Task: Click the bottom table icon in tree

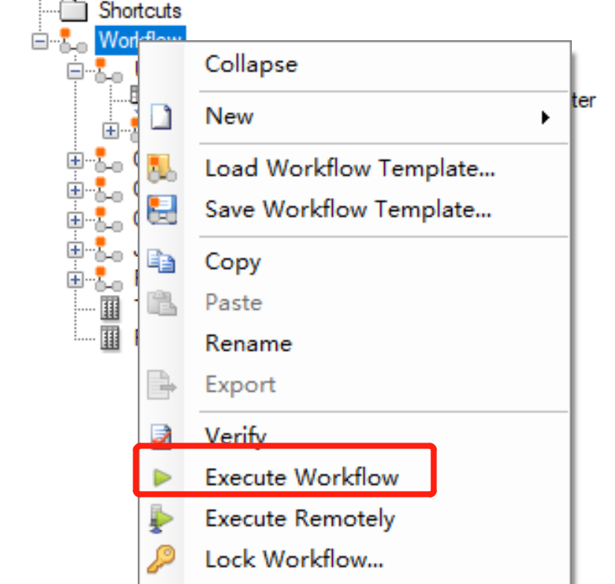Action: point(110,338)
